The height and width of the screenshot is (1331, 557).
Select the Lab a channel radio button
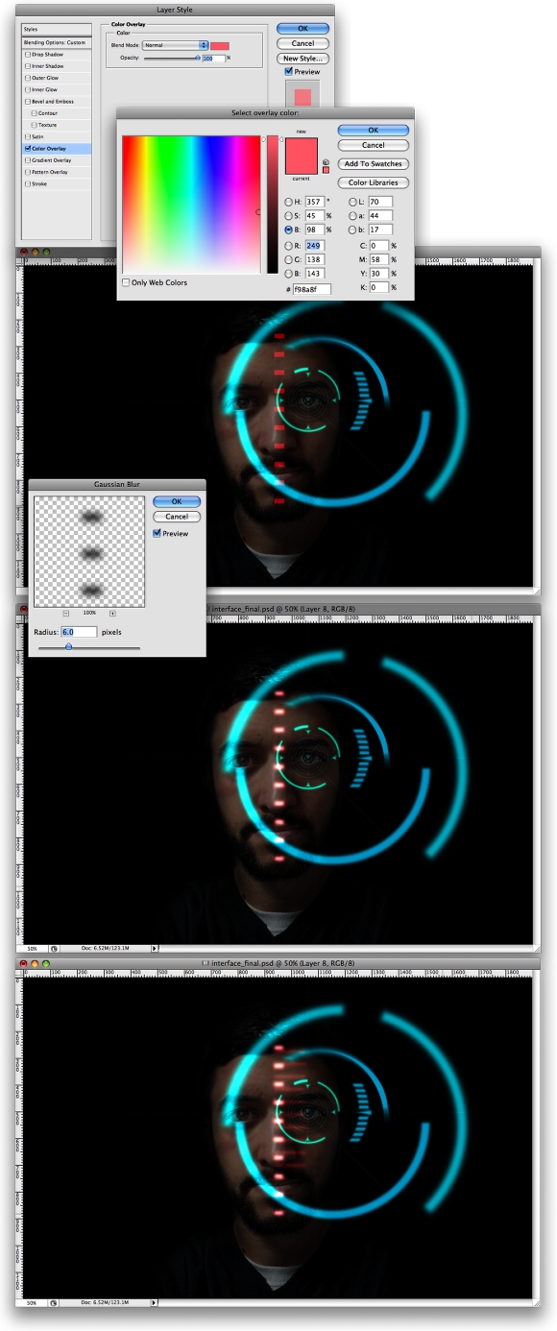click(x=352, y=215)
